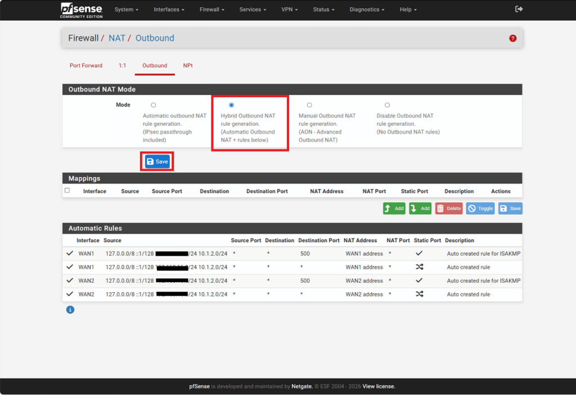The image size is (576, 395).
Task: Add mapping to bottom of list
Action: click(420, 208)
